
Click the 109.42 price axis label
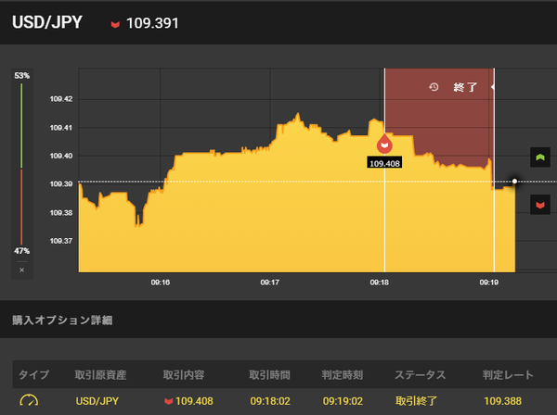click(x=61, y=99)
